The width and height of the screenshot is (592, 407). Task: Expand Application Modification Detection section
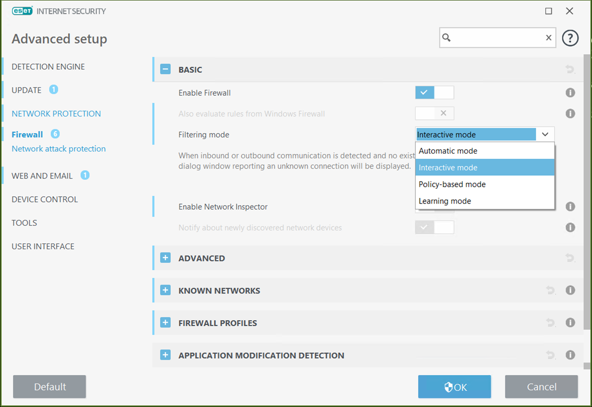165,355
